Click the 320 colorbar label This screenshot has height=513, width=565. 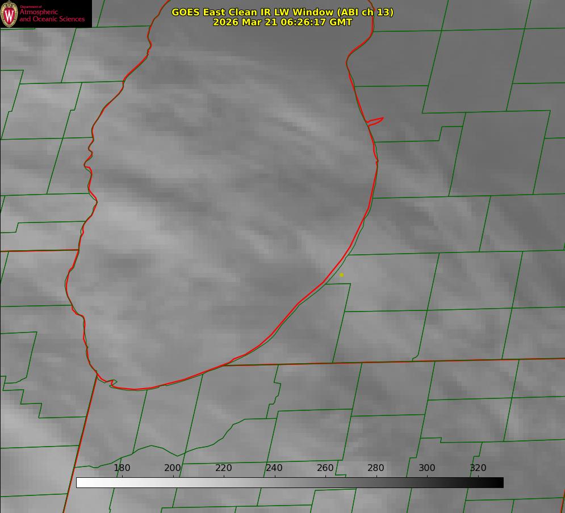tap(478, 468)
